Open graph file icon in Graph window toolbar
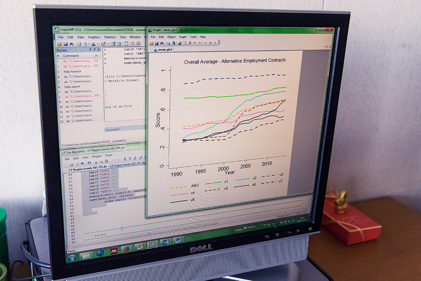Viewport: 421px width, 281px height. click(152, 43)
